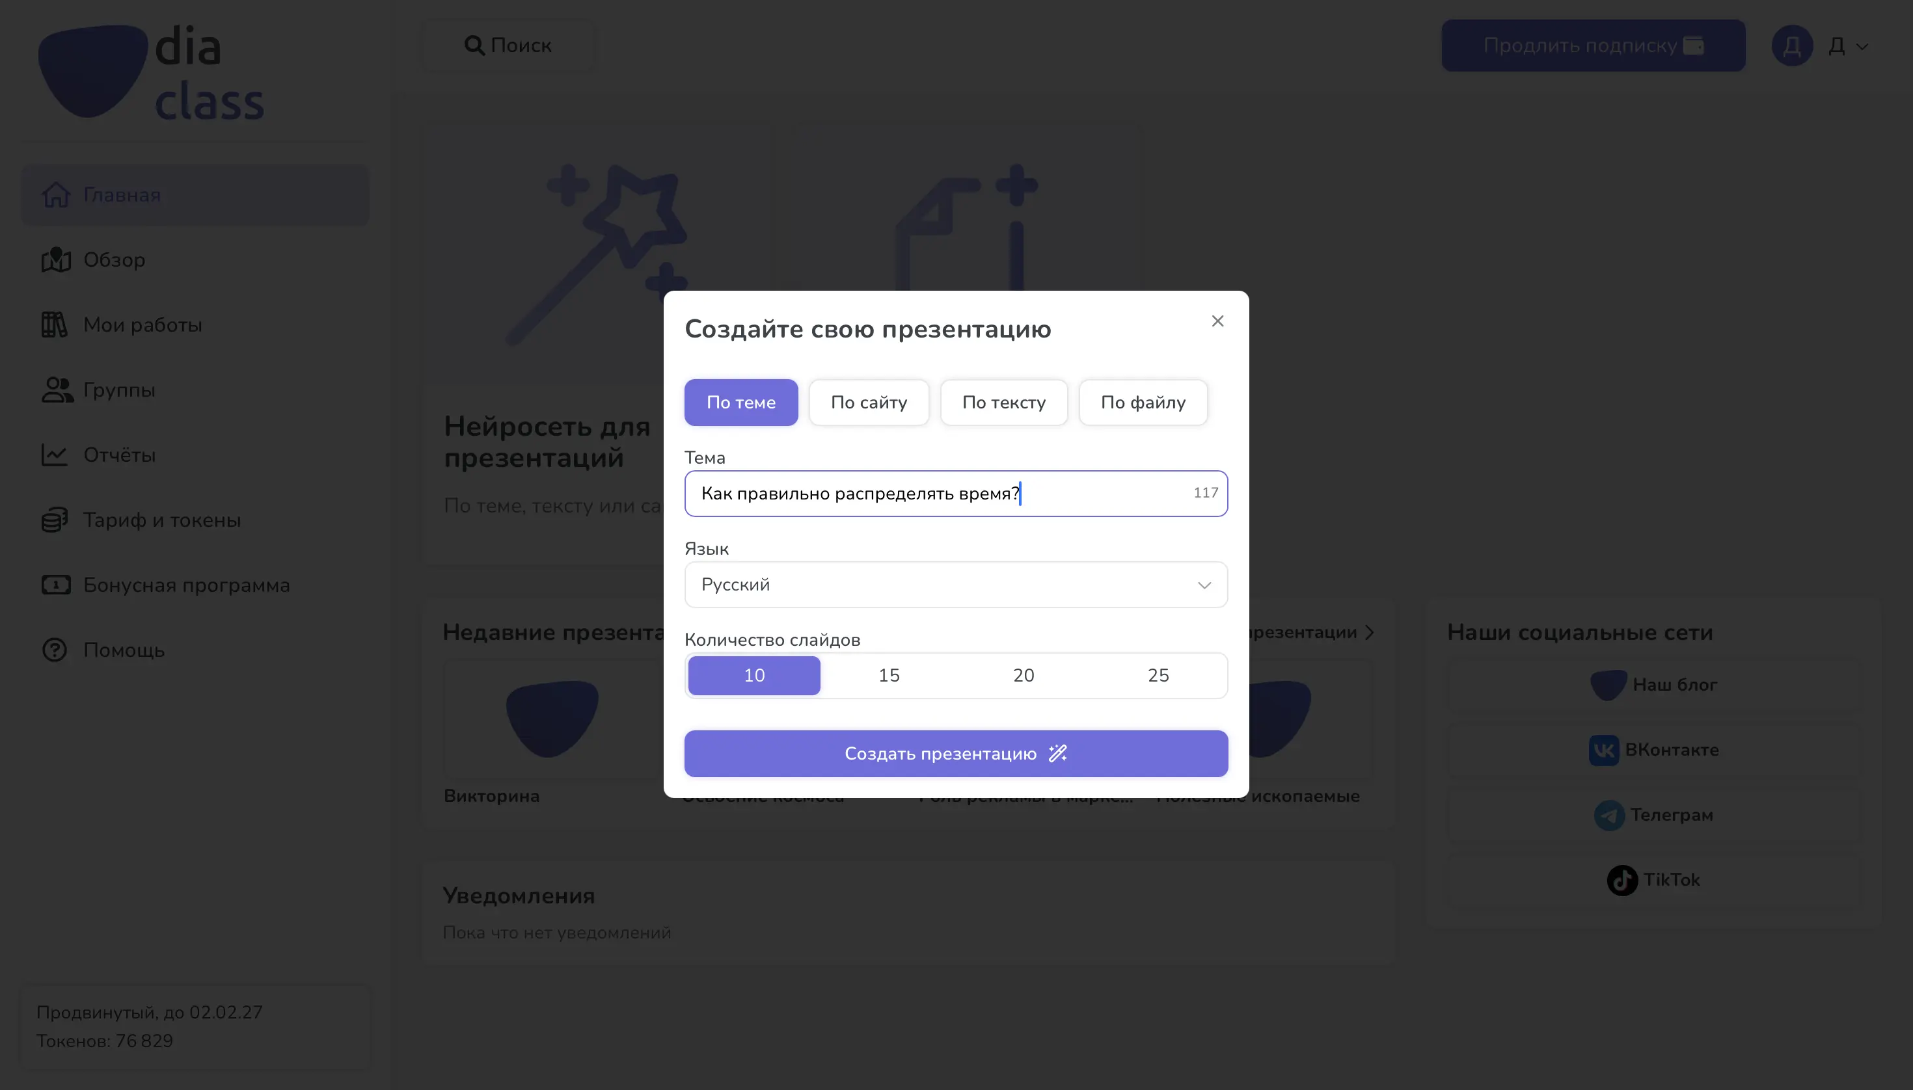Open Обзор map icon in sidebar
Screen dimensions: 1913x1090
coord(55,259)
